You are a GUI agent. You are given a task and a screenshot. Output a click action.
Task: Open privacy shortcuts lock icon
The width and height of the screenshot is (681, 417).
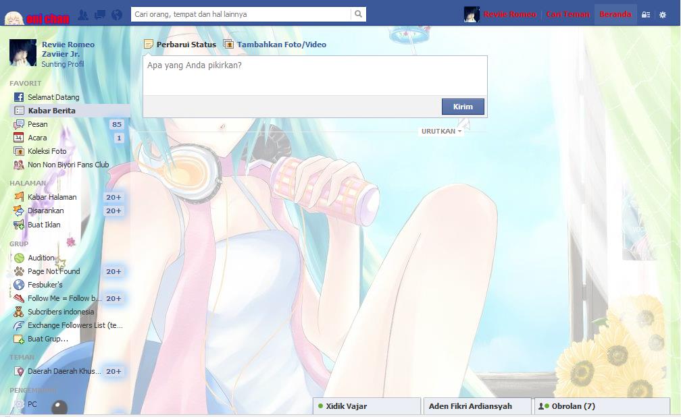646,15
